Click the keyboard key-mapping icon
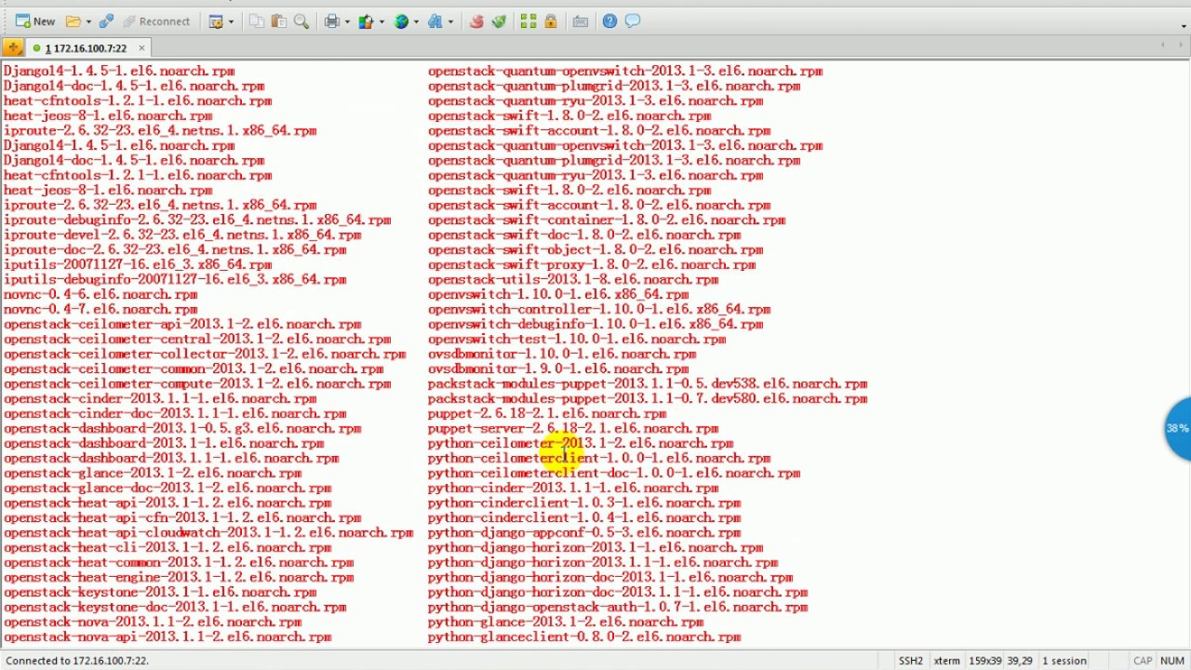 click(x=581, y=20)
